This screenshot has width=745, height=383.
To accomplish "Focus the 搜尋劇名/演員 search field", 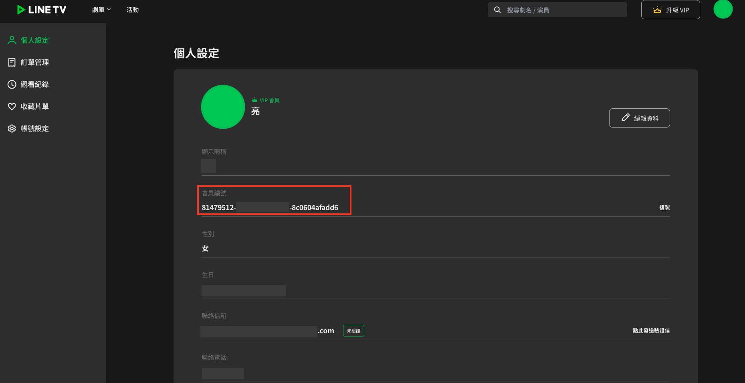I will [564, 10].
